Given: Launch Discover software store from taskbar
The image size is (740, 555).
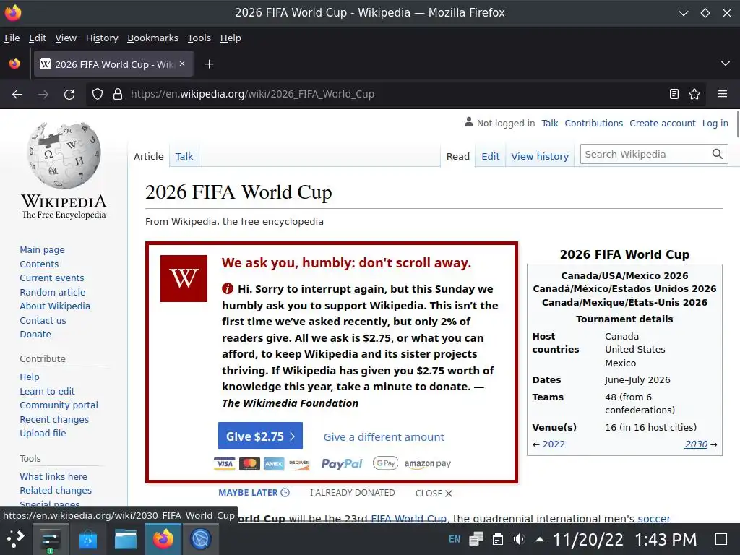Looking at the screenshot, I should pyautogui.click(x=87, y=539).
